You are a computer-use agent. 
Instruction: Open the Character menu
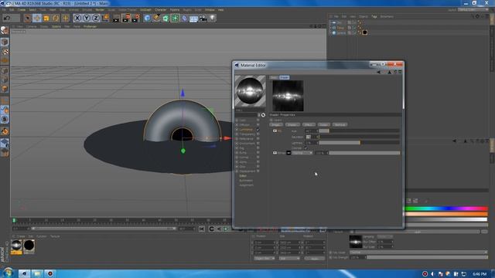point(160,10)
